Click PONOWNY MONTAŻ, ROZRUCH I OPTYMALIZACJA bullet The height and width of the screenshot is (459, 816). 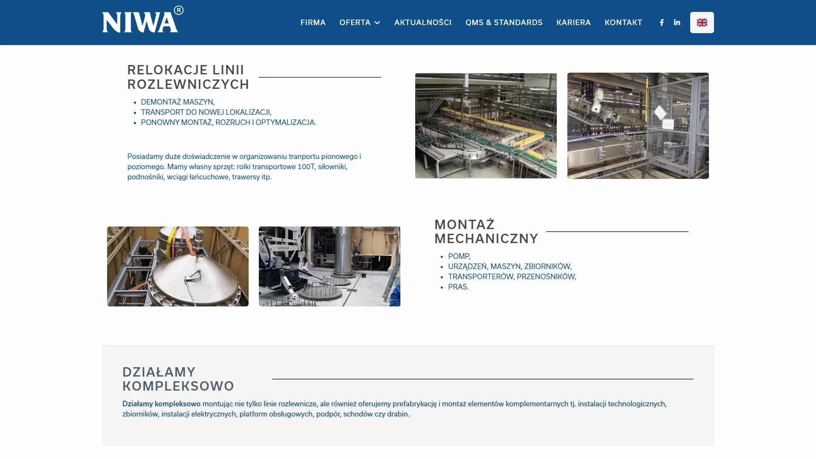[x=229, y=122]
